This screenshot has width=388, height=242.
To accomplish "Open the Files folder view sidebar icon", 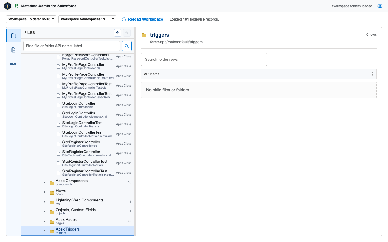I will [14, 36].
